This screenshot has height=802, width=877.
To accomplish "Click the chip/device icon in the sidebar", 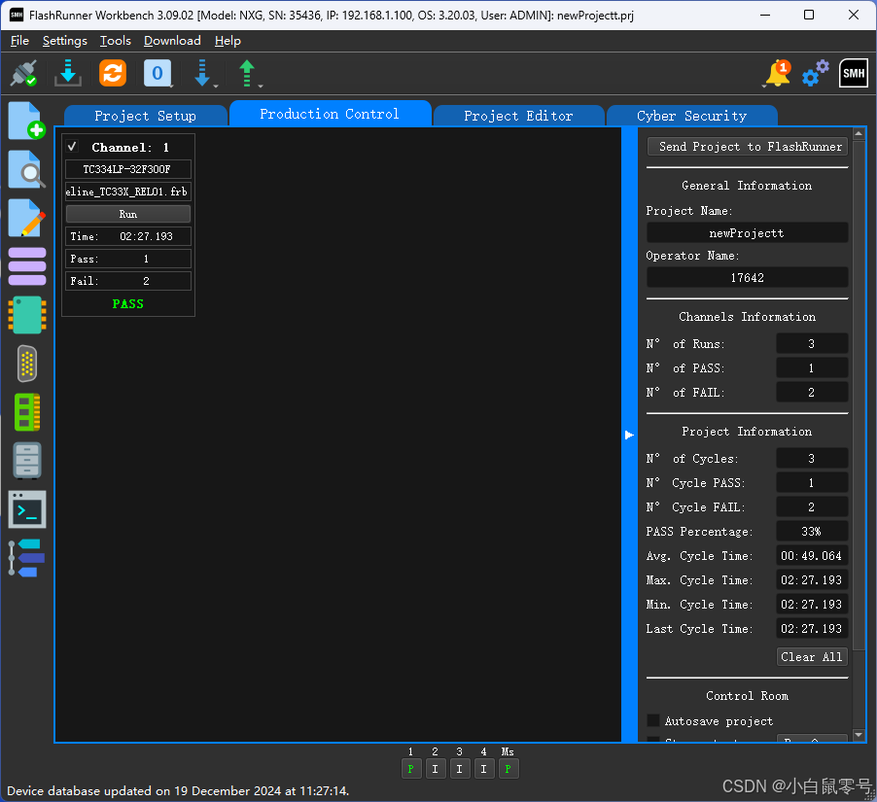I will coord(26,315).
